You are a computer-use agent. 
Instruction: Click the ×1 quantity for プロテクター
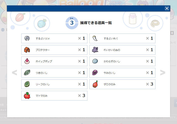pyautogui.click(x=82, y=50)
